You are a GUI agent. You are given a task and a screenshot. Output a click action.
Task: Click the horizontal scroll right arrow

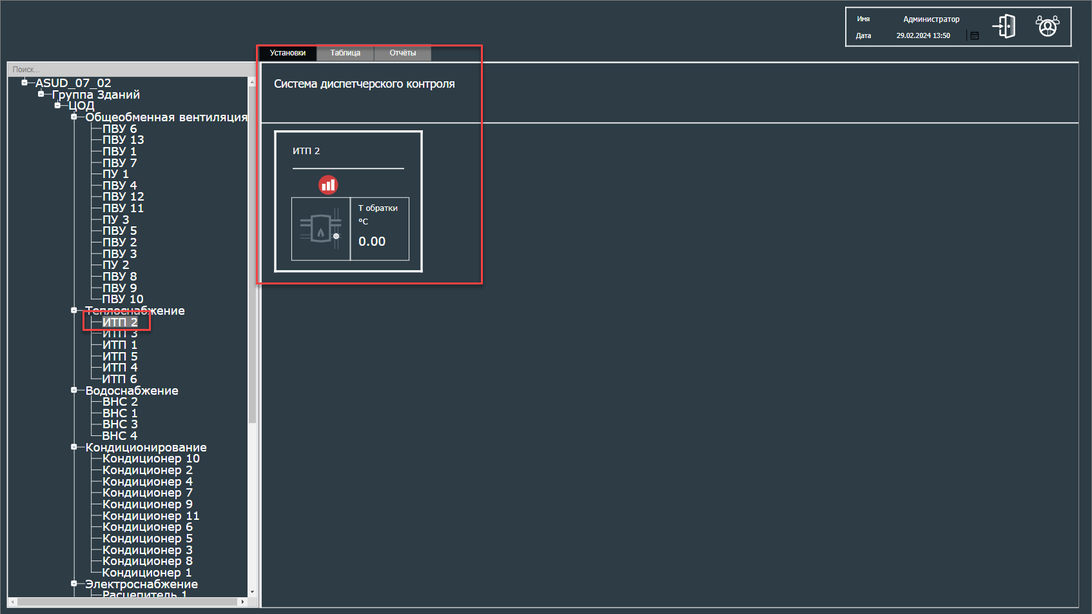coord(242,602)
